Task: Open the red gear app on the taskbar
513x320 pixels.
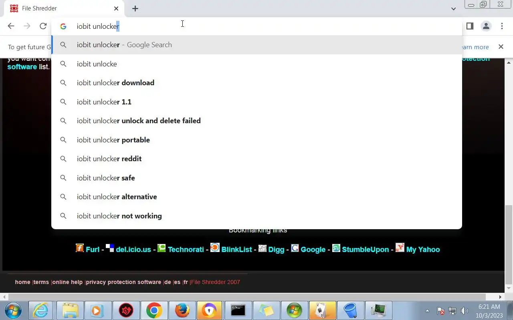Action: coord(126,310)
